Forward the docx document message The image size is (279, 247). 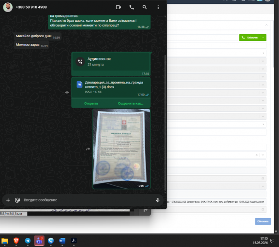point(67,93)
